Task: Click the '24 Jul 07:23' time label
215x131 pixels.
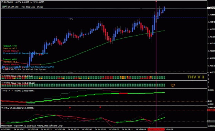Action: point(46,129)
